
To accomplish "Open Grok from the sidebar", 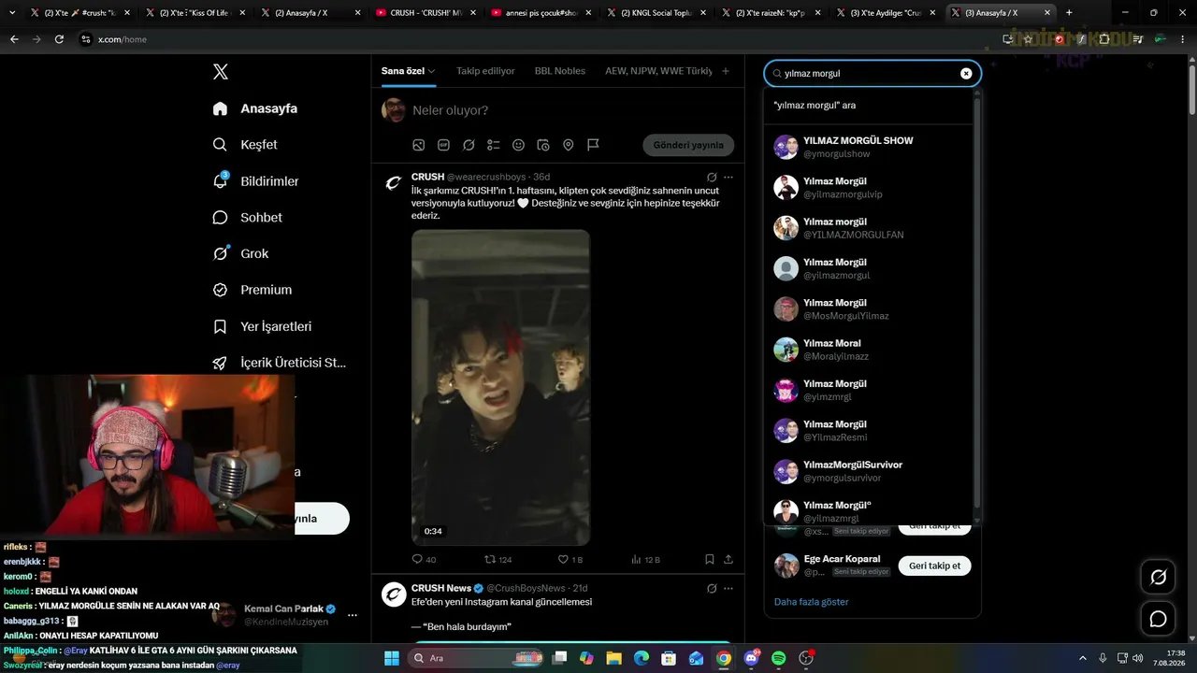I will 240,253.
